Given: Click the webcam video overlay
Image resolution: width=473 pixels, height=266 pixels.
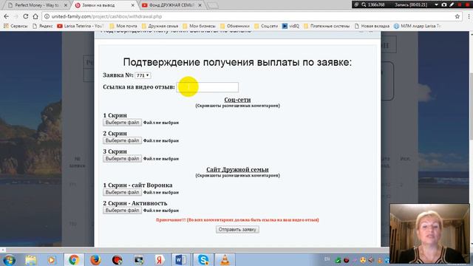Looking at the screenshot, I should 430,234.
